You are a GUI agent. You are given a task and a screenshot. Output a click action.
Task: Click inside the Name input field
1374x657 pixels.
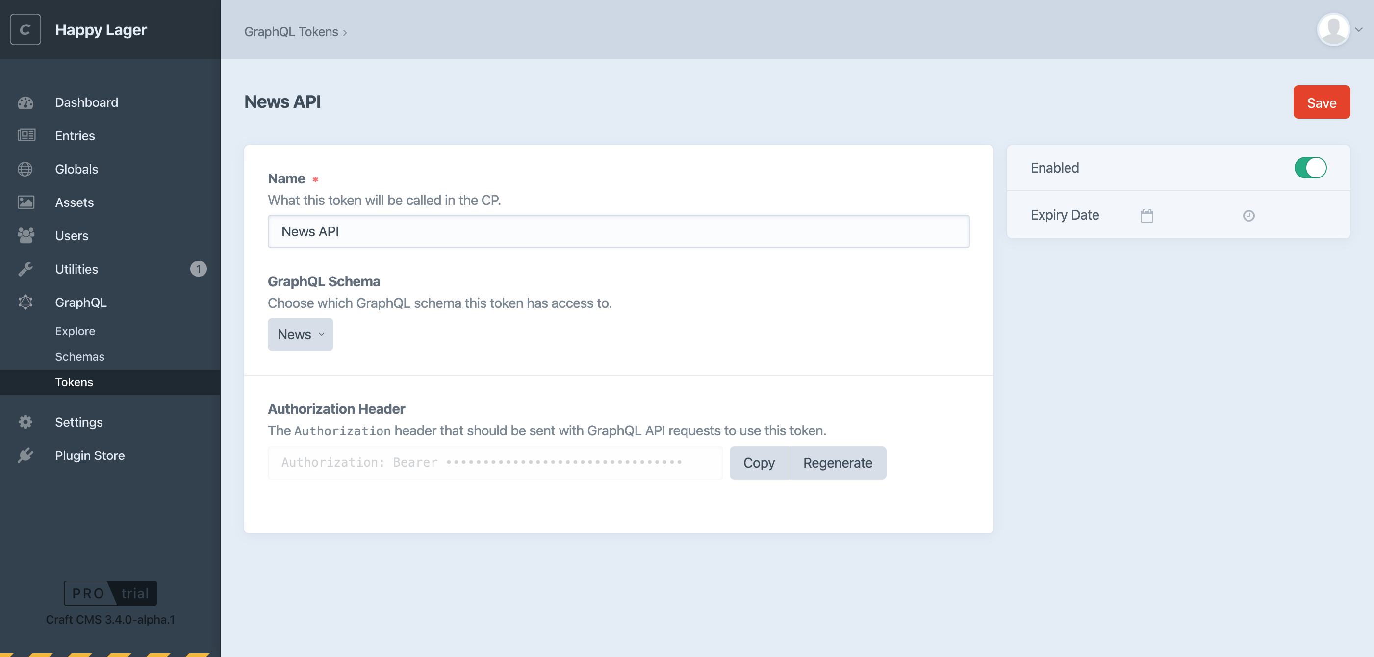pos(618,231)
